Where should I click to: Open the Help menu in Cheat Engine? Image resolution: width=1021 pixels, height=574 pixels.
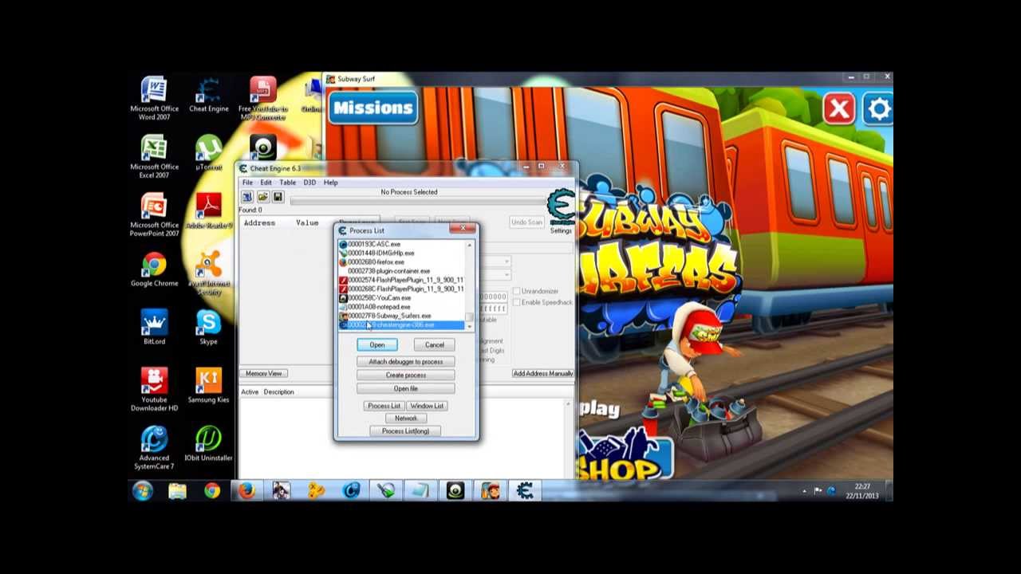pyautogui.click(x=330, y=183)
